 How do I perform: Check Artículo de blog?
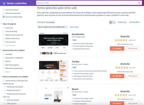tap(4, 31)
